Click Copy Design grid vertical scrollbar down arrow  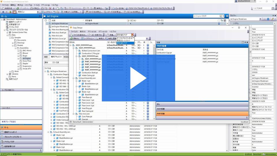154,119
